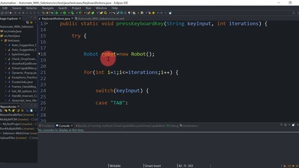Open the Run button dropdown arrow
Screen dimensions: 299x168
coord(69,13)
